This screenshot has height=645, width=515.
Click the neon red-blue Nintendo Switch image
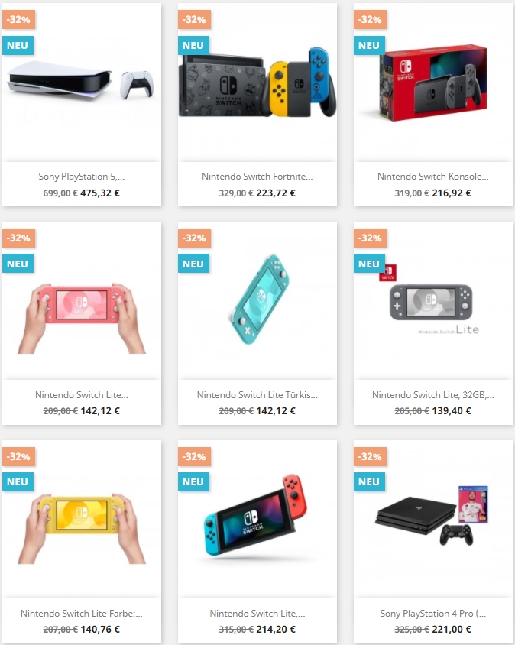coord(257,519)
